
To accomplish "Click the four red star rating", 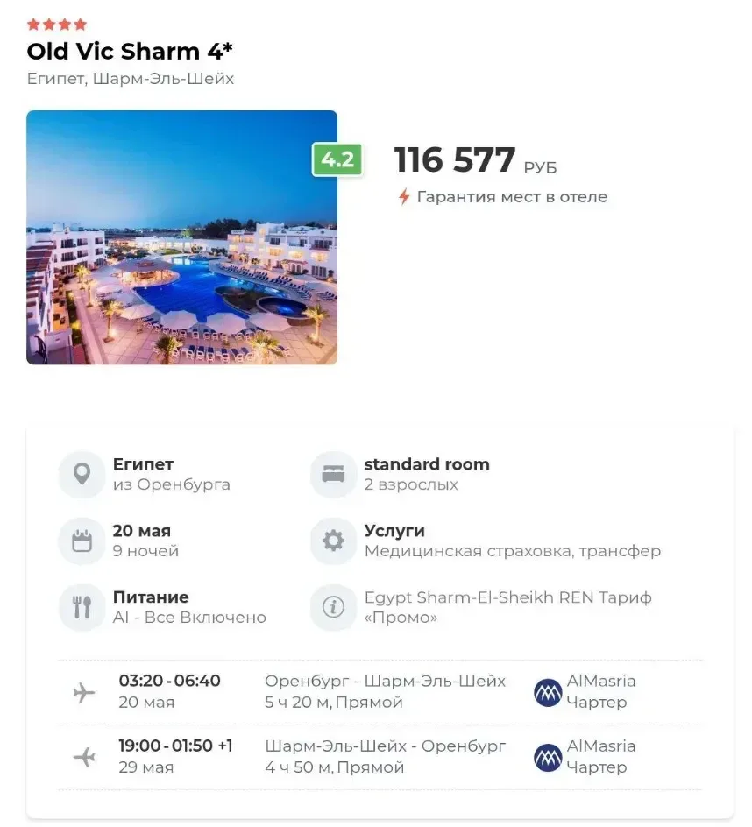I will tap(57, 24).
